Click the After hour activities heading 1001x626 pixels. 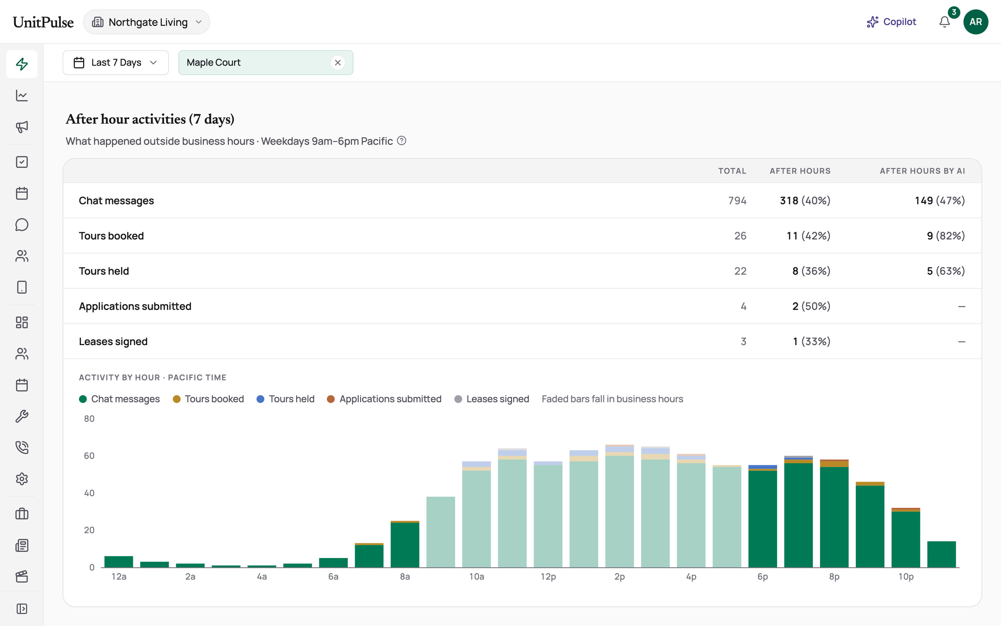(x=150, y=119)
